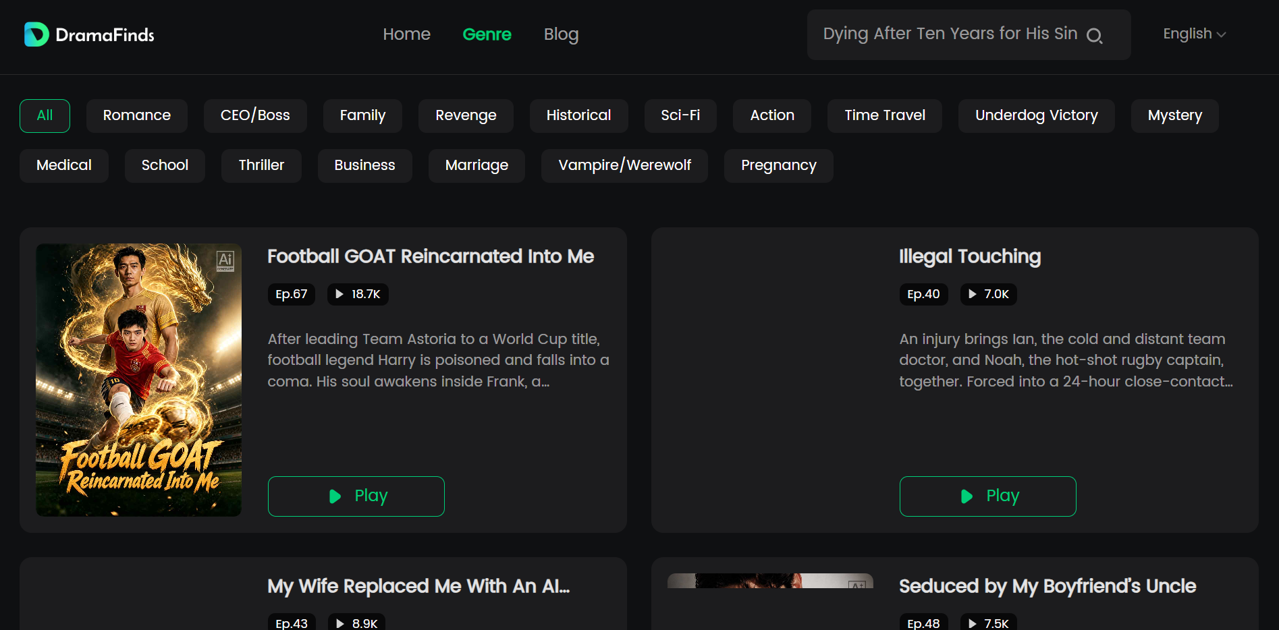The width and height of the screenshot is (1279, 630).
Task: Open the Blog page
Action: pyautogui.click(x=561, y=34)
